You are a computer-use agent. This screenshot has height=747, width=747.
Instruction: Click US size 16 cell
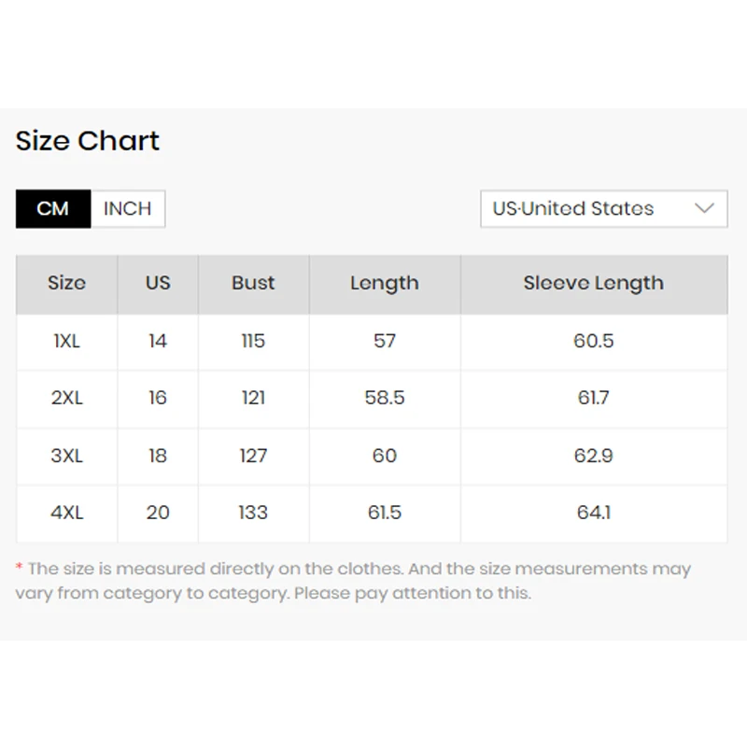click(x=158, y=399)
